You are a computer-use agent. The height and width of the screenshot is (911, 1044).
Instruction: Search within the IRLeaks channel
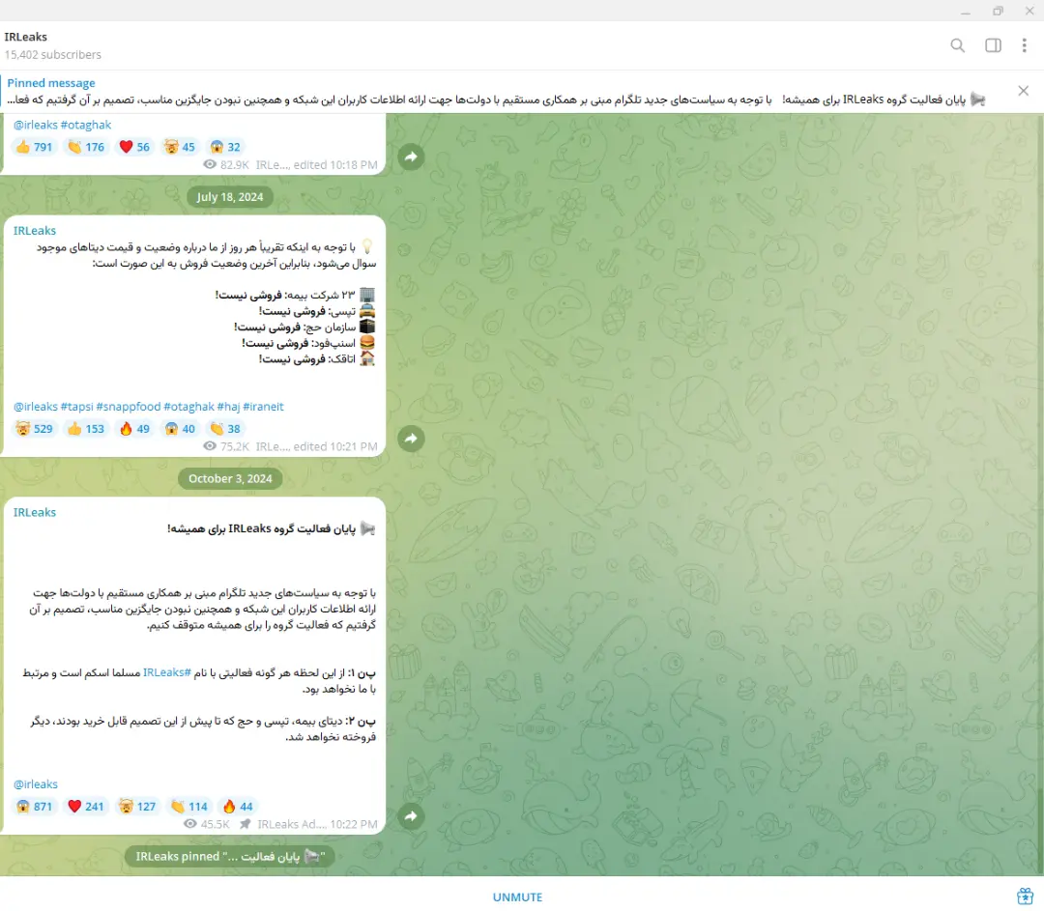tap(957, 45)
